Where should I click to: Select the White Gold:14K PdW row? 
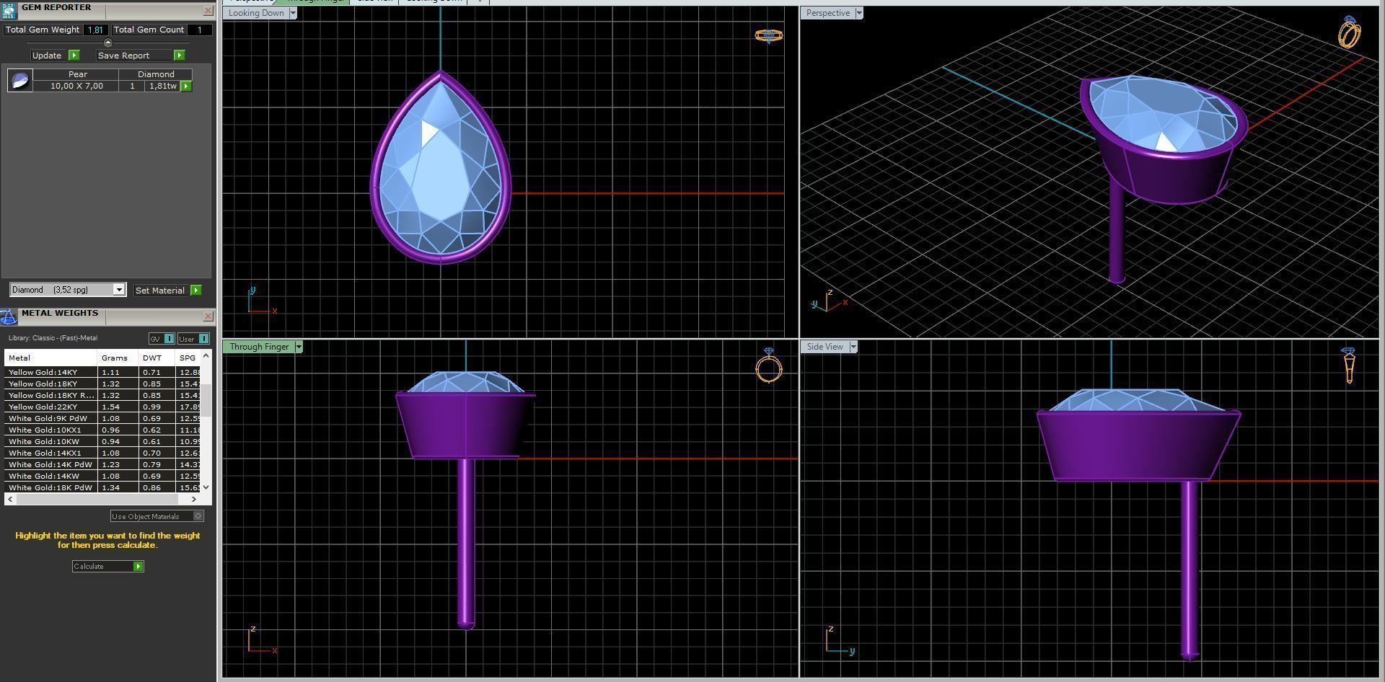[x=102, y=464]
